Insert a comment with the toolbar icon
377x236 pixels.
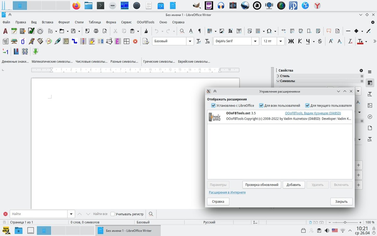pos(329,31)
